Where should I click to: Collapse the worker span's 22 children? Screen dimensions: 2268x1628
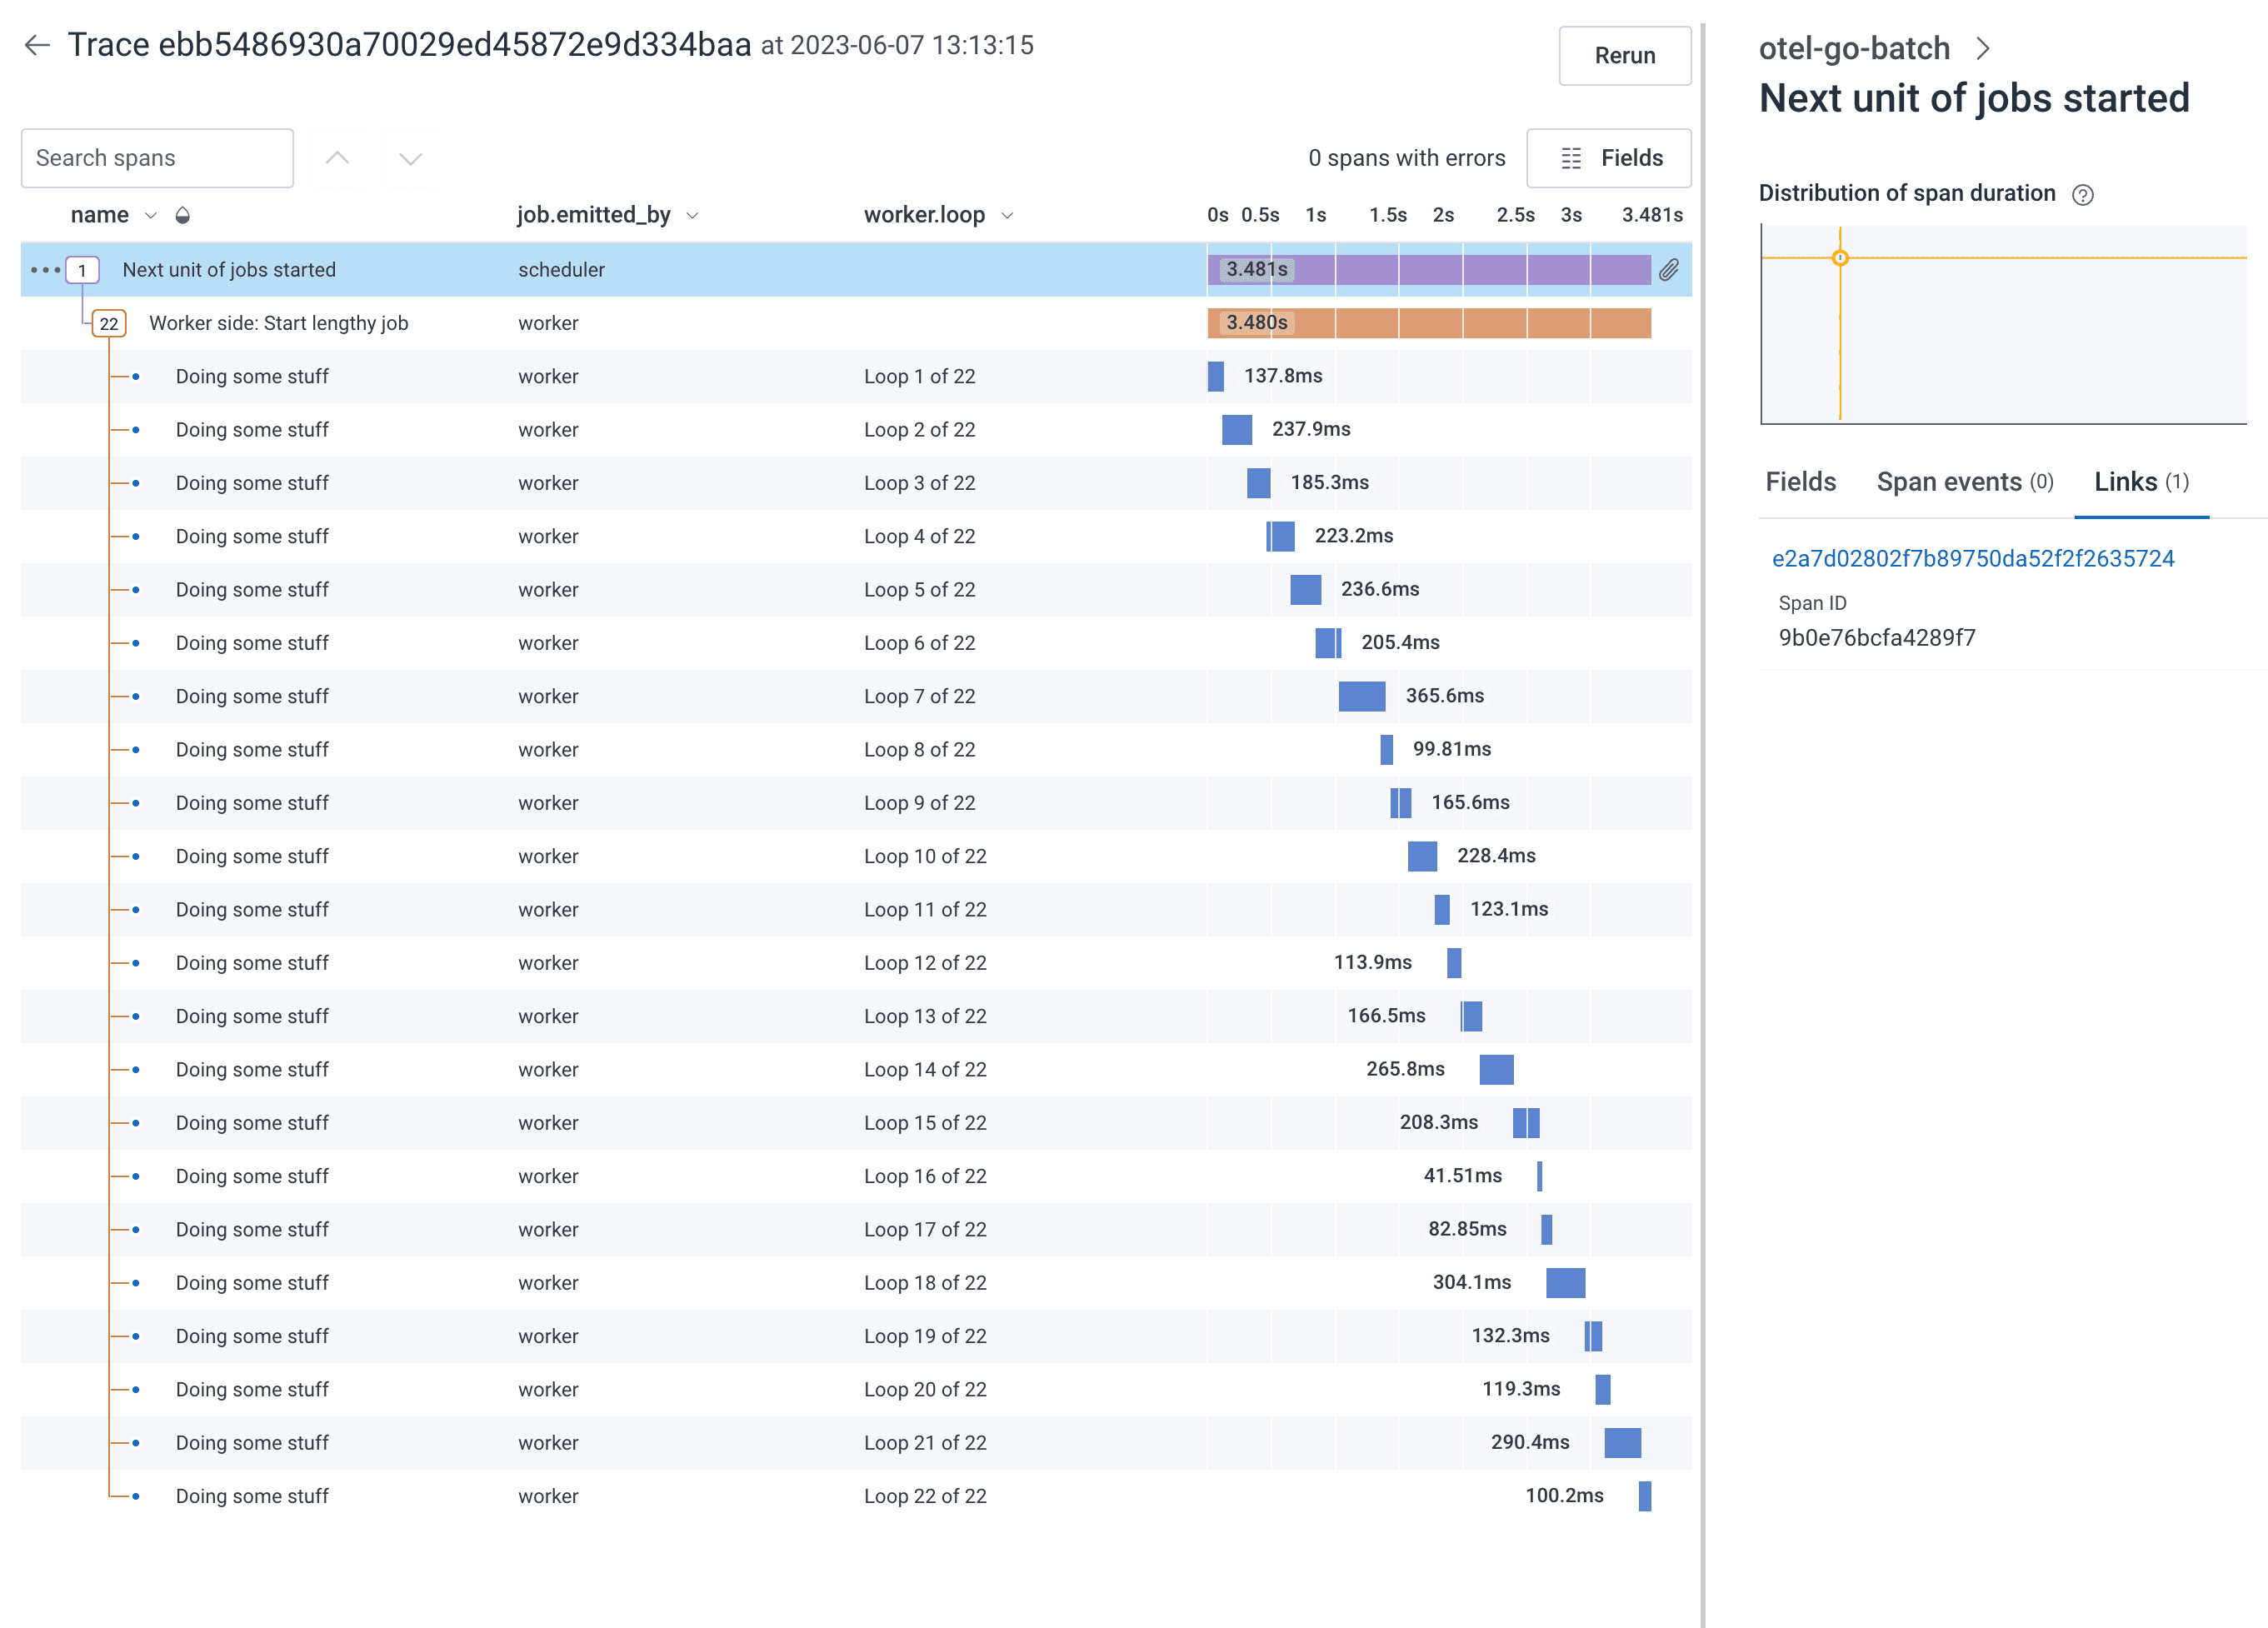tap(109, 323)
